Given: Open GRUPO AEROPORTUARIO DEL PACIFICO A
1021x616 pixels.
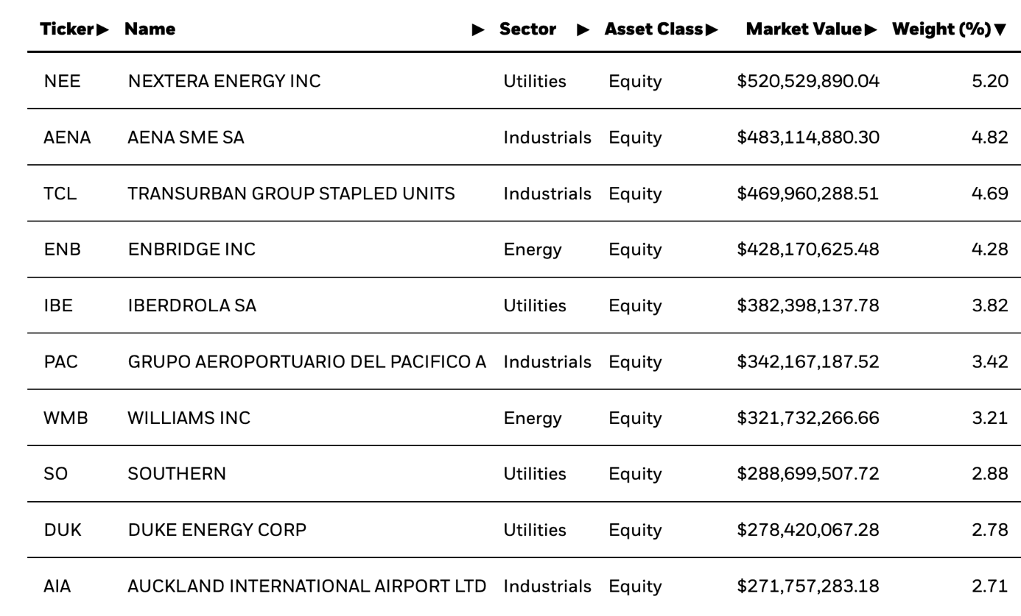Looking at the screenshot, I should coord(306,362).
